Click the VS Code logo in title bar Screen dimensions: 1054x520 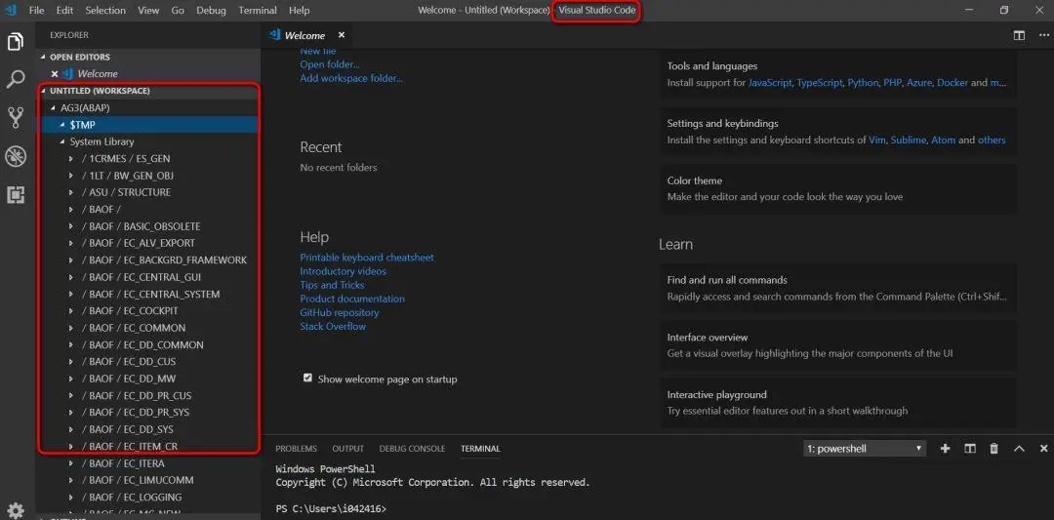(10, 10)
